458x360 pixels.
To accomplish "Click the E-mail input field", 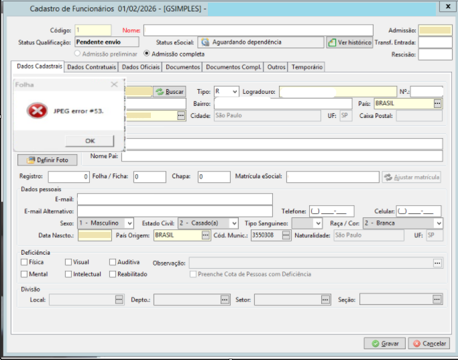I will pyautogui.click(x=175, y=199).
